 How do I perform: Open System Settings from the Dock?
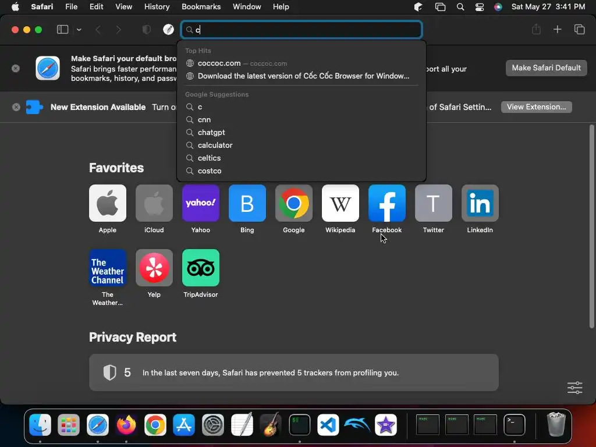(213, 424)
